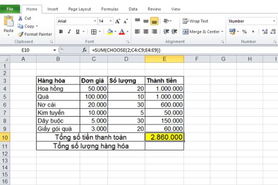Screen dimensions: 278x185
Task: Switch to the Formulas tab
Action: tap(110, 9)
